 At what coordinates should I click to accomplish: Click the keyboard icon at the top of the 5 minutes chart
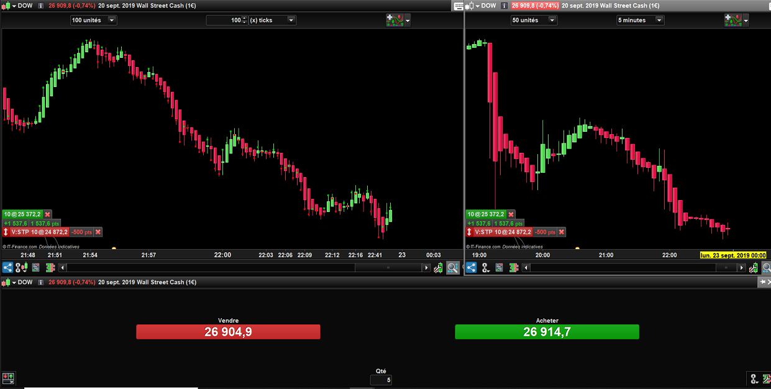tap(458, 6)
